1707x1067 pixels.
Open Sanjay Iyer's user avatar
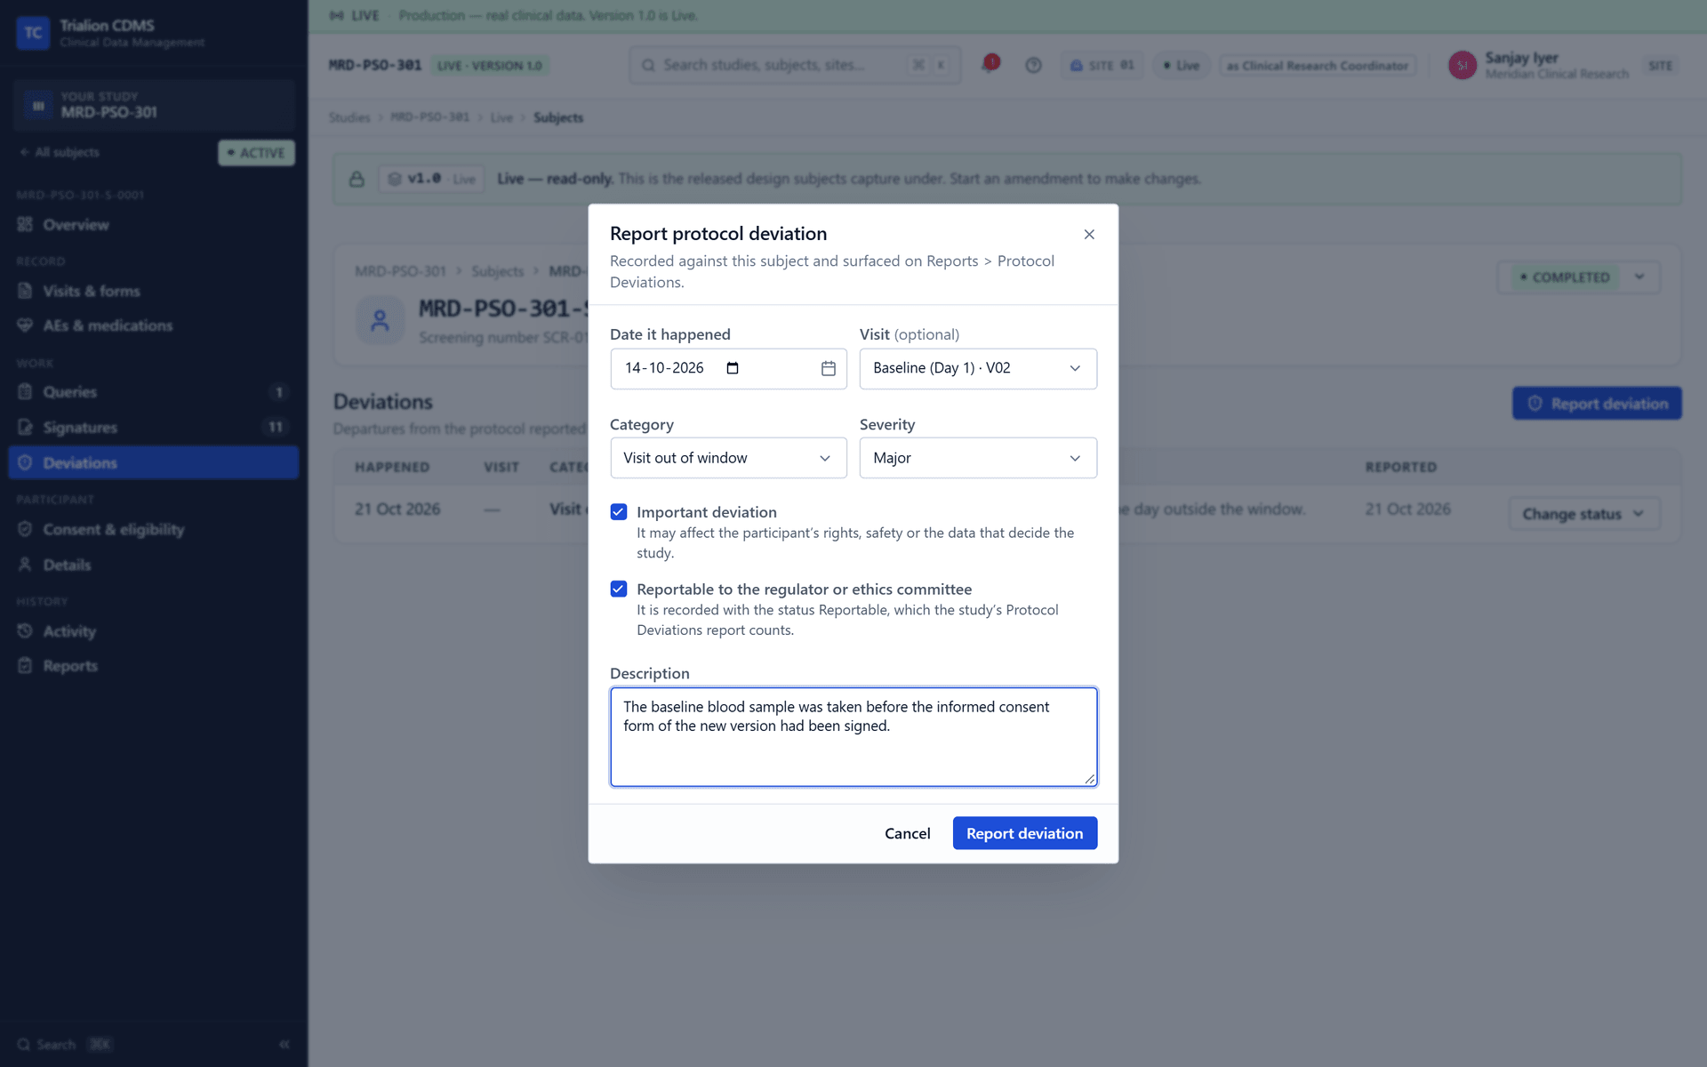1463,65
